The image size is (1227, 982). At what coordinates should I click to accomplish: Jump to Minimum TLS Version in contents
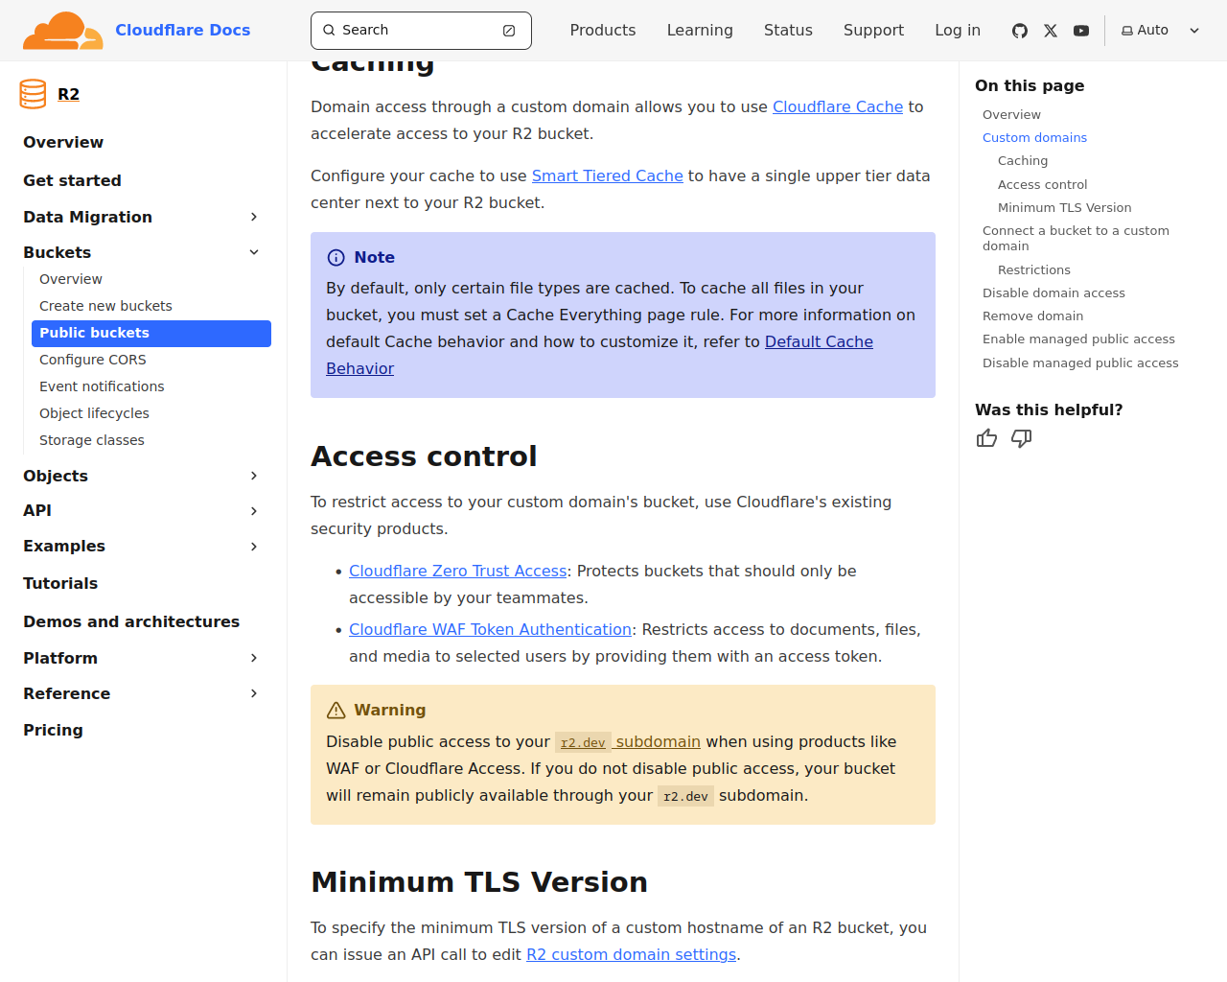pos(1064,207)
